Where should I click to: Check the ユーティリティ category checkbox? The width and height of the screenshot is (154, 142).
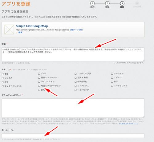112,86
